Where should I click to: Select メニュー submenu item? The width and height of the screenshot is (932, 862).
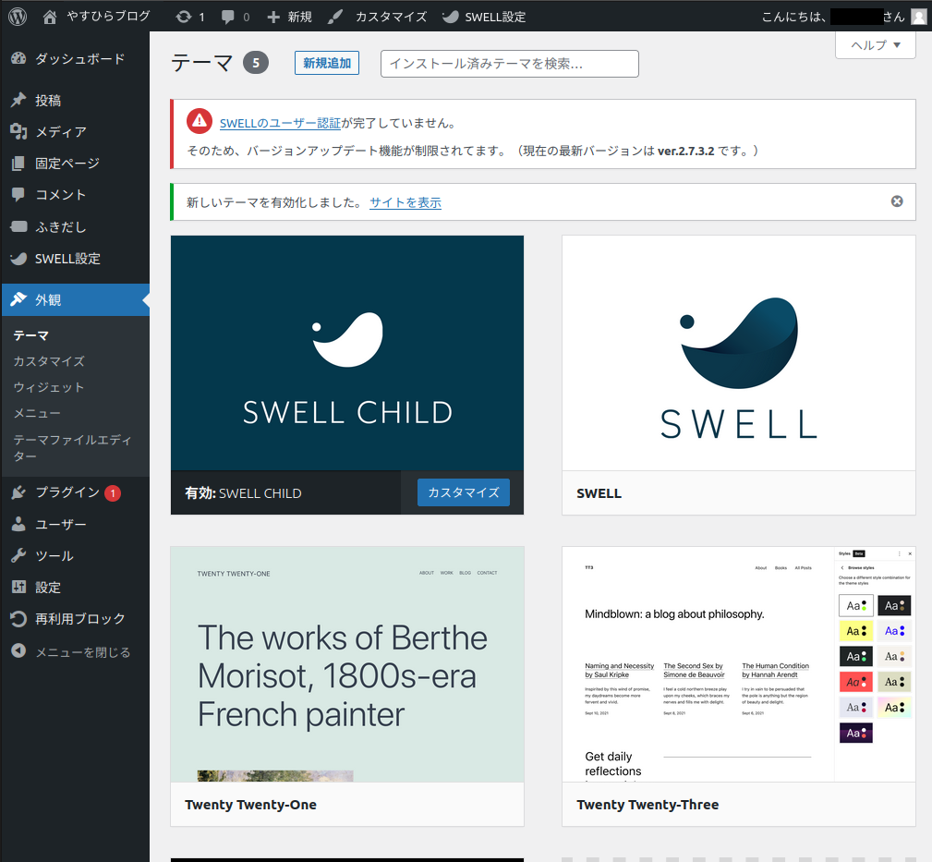(37, 413)
